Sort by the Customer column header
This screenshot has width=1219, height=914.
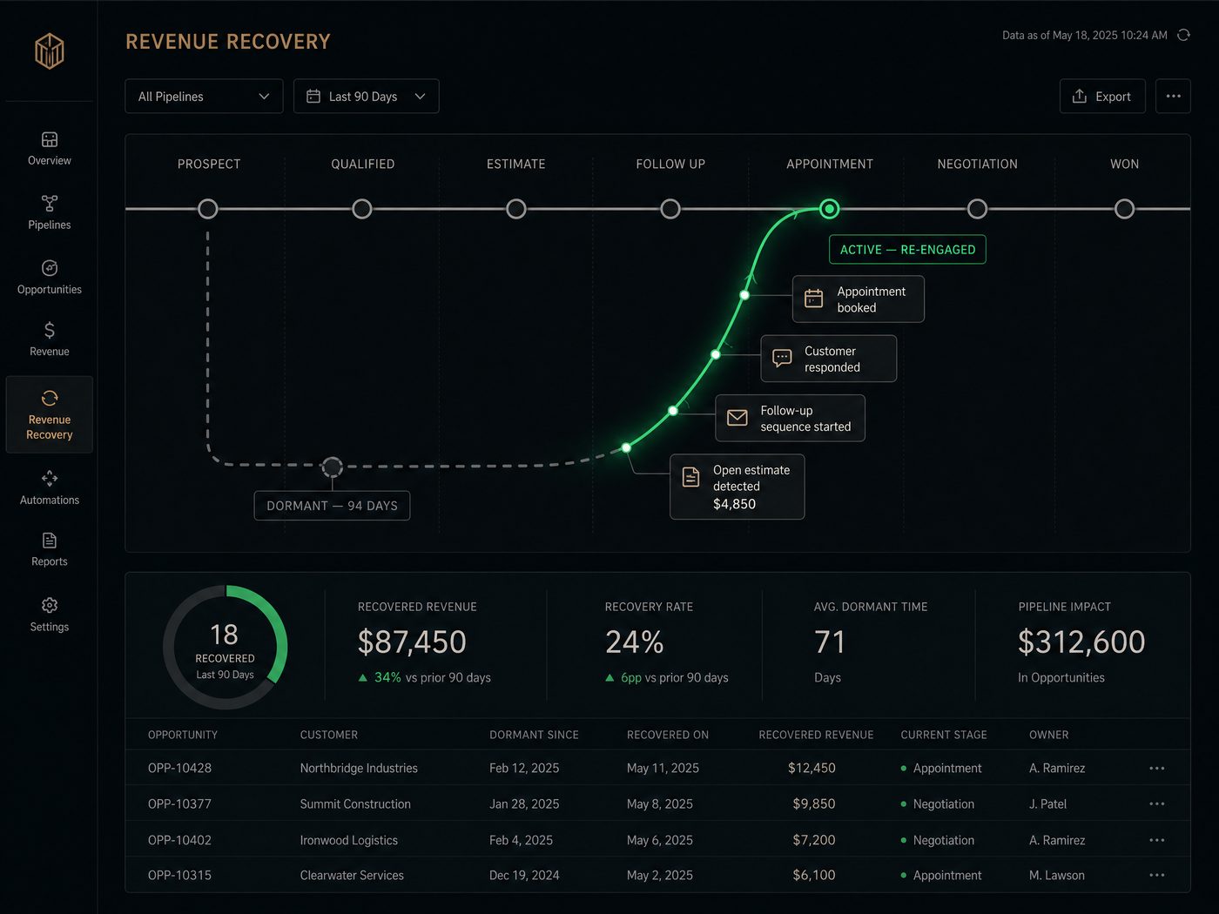click(x=329, y=735)
